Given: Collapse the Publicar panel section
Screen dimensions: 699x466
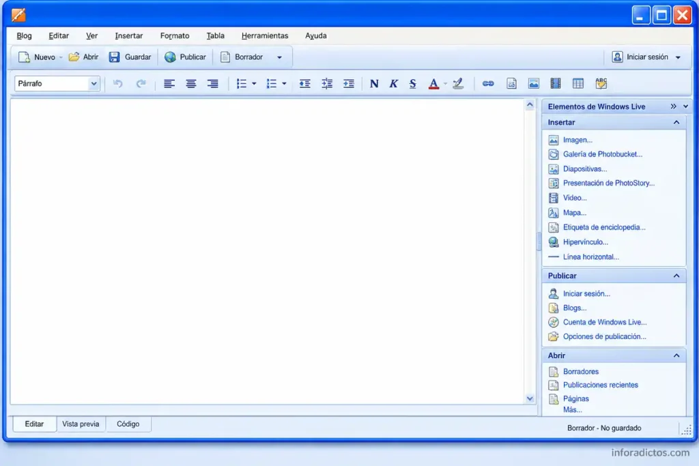Looking at the screenshot, I should (x=676, y=276).
